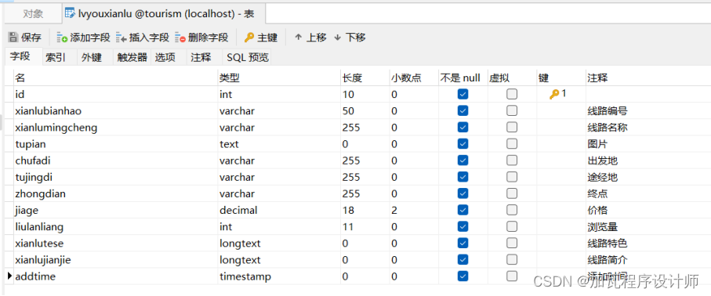Uncheck Not null for tupian row
This screenshot has height=296, width=711.
tap(463, 144)
